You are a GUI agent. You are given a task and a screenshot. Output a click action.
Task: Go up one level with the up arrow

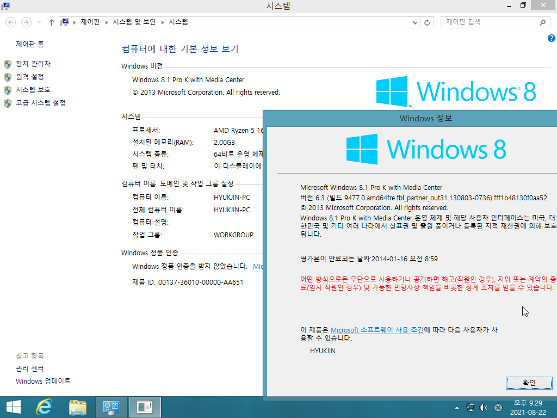point(52,22)
